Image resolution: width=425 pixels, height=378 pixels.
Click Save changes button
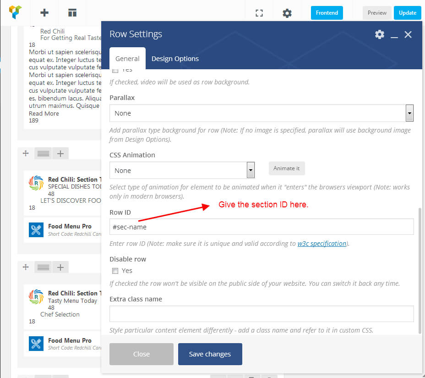pyautogui.click(x=210, y=354)
